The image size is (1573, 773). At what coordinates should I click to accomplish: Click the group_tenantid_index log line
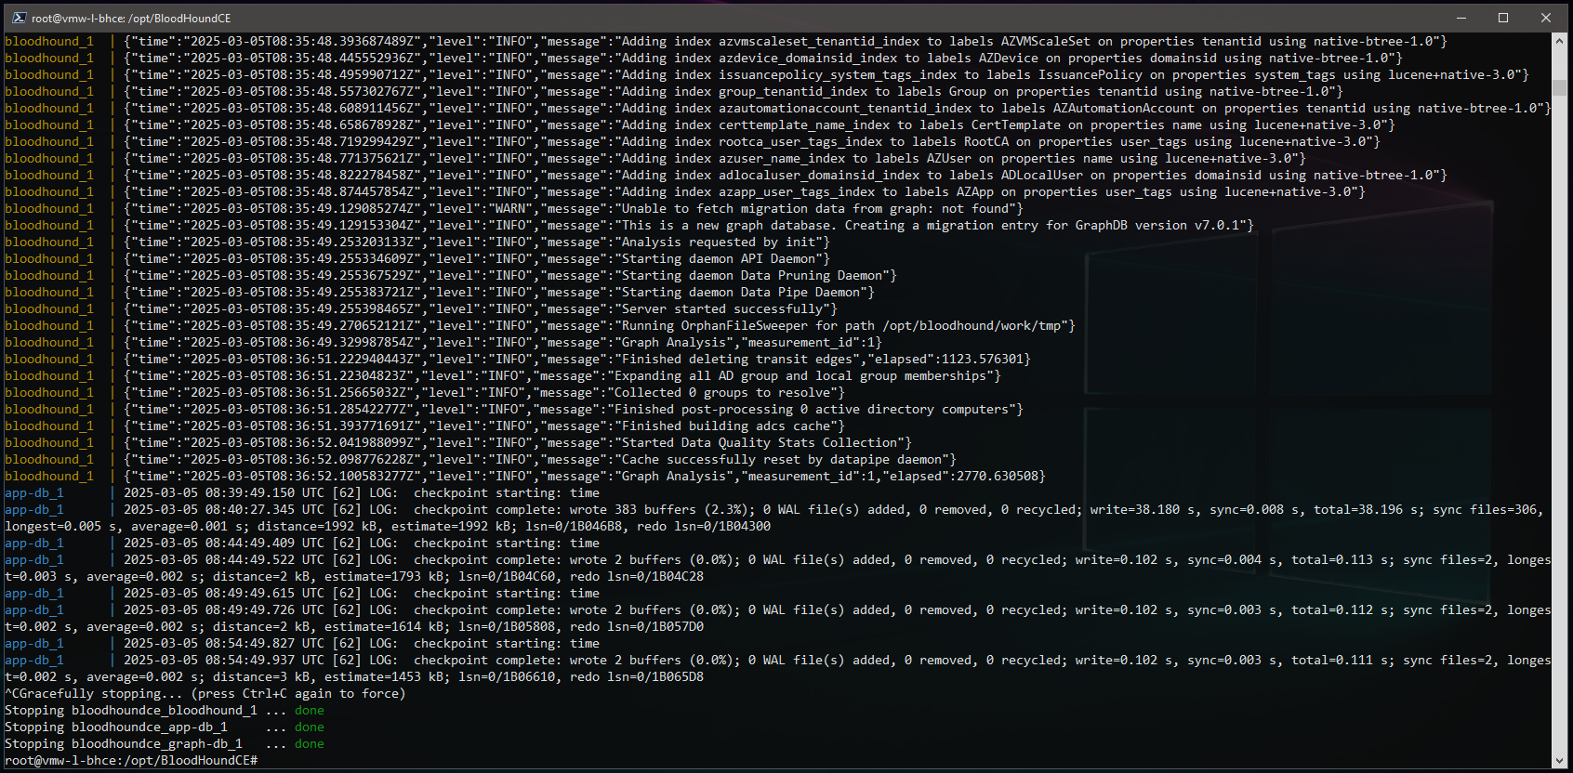pos(674,92)
